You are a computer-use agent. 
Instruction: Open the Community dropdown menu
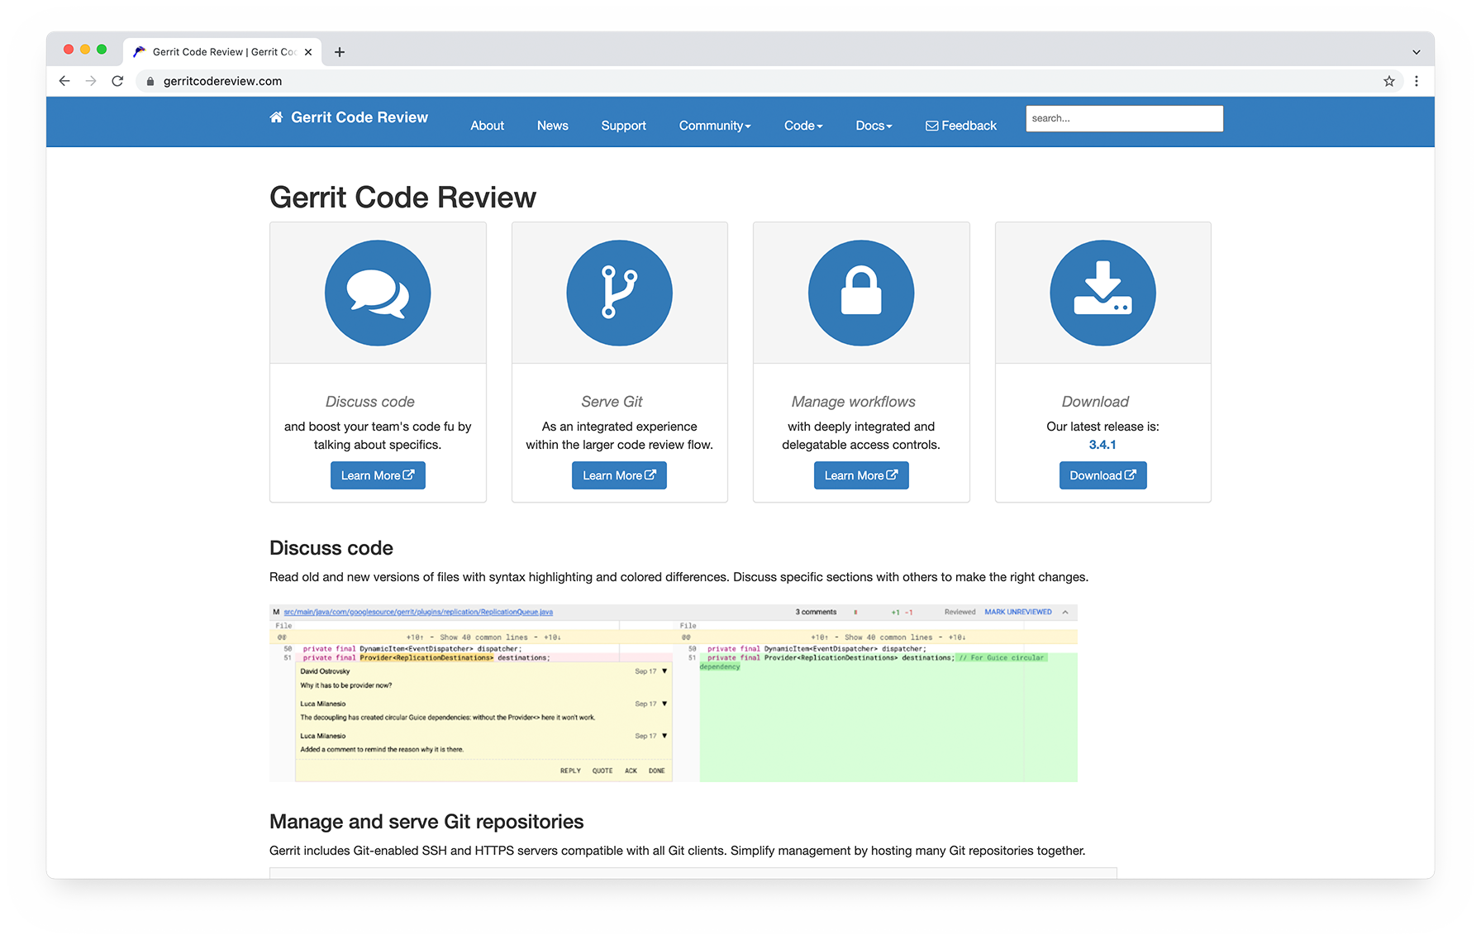(715, 126)
